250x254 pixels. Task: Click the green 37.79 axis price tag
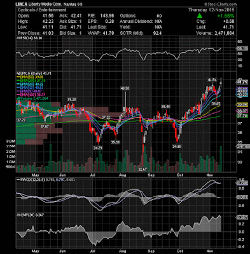pos(242,116)
